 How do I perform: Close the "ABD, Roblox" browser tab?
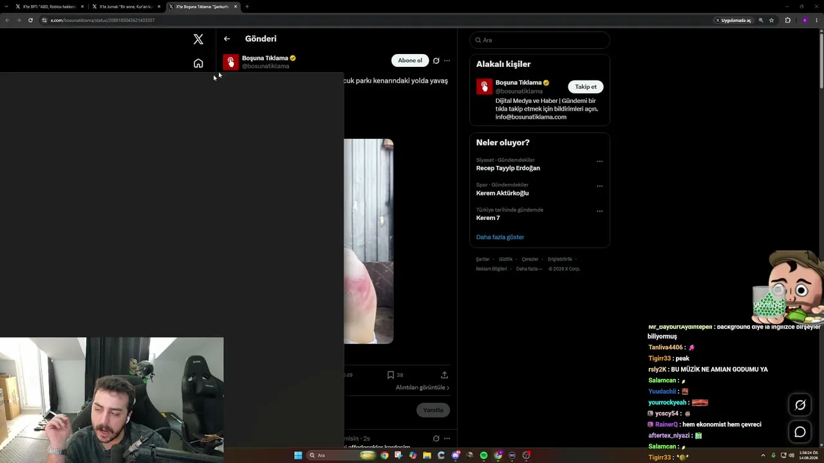pyautogui.click(x=82, y=6)
